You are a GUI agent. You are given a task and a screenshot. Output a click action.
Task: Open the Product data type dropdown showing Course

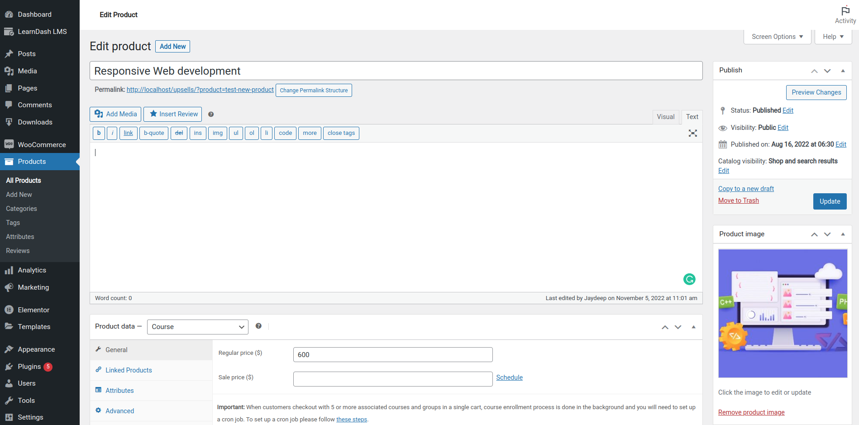click(x=197, y=327)
